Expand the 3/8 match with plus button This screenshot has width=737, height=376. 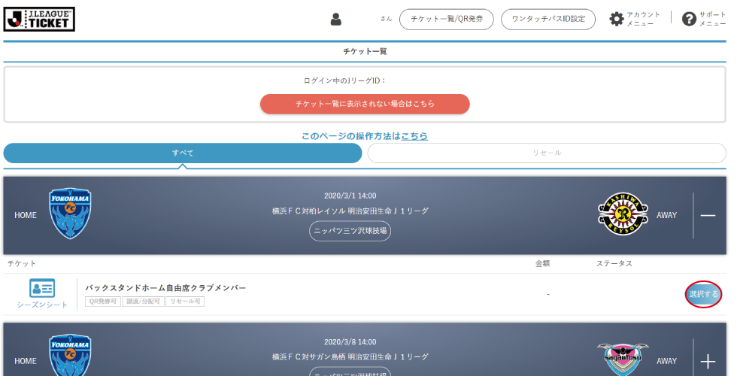point(708,361)
